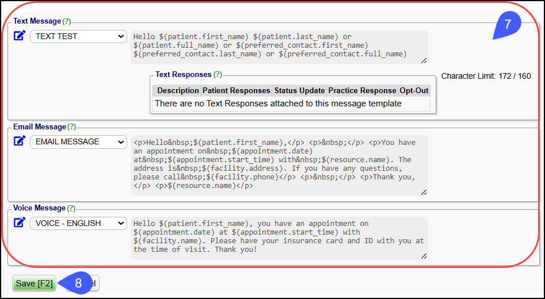The height and width of the screenshot is (299, 545).
Task: Expand the EMAIL MESSAGE template dropdown
Action: [78, 141]
